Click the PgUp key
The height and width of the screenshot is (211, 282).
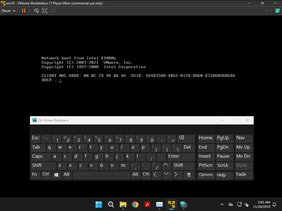click(x=224, y=138)
